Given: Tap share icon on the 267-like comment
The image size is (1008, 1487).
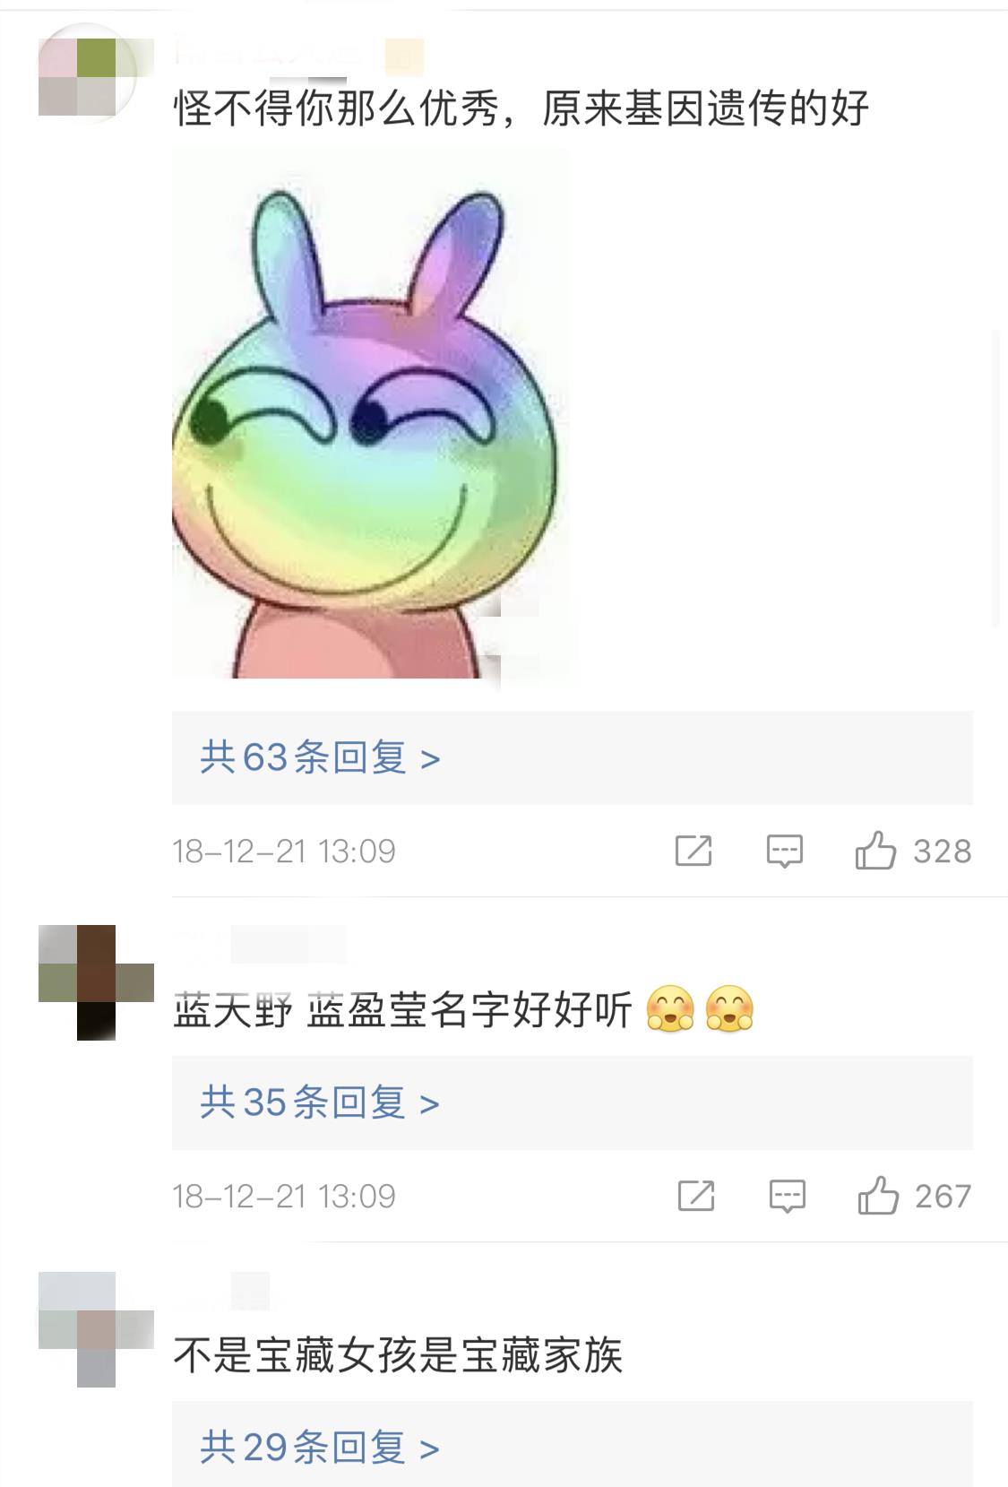Looking at the screenshot, I should [x=696, y=1196].
